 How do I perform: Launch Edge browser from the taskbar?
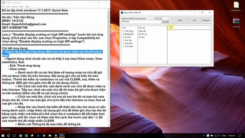pyautogui.click(x=38, y=135)
